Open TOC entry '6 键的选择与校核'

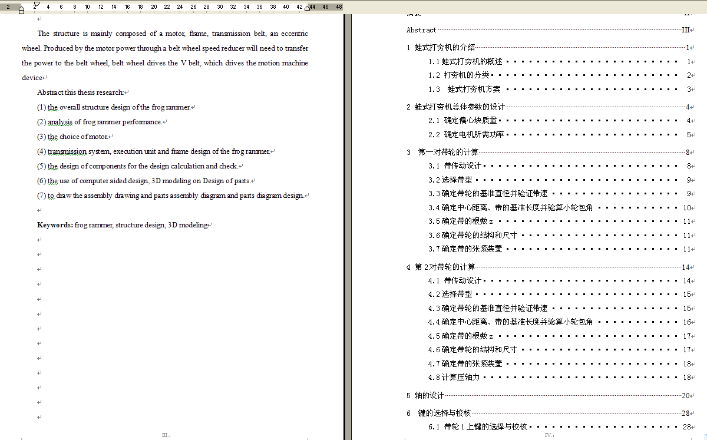(x=550, y=413)
